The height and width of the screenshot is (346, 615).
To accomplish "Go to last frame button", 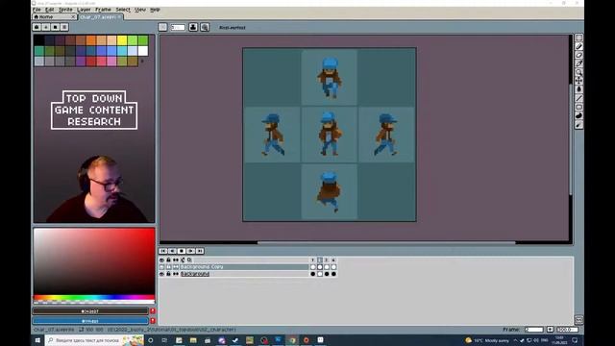I will point(200,251).
